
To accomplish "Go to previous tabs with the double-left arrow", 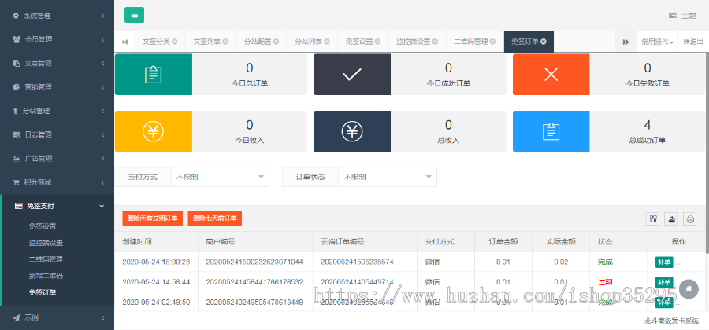I will coord(124,42).
